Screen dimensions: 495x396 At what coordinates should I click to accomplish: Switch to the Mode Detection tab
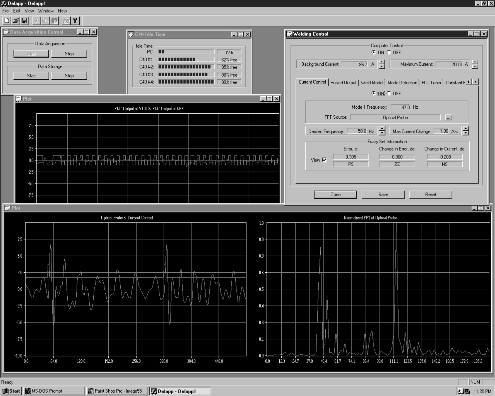[x=402, y=82]
